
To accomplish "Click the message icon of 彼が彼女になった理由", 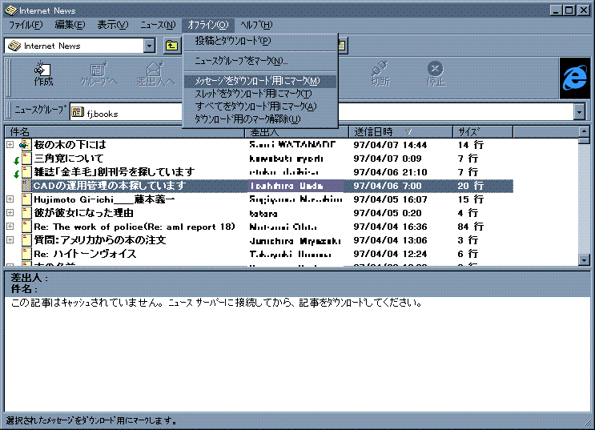I will click(x=26, y=212).
